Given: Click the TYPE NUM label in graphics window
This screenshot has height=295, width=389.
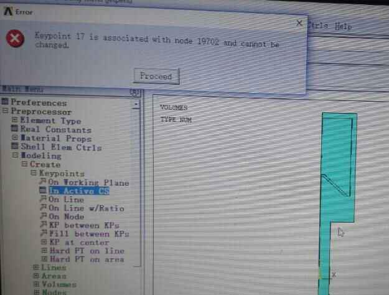Looking at the screenshot, I should click(176, 120).
